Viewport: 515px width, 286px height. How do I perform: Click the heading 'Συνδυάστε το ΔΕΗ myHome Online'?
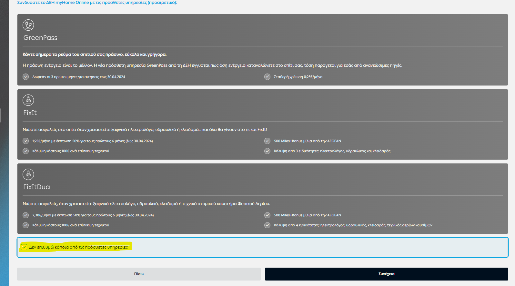click(97, 3)
